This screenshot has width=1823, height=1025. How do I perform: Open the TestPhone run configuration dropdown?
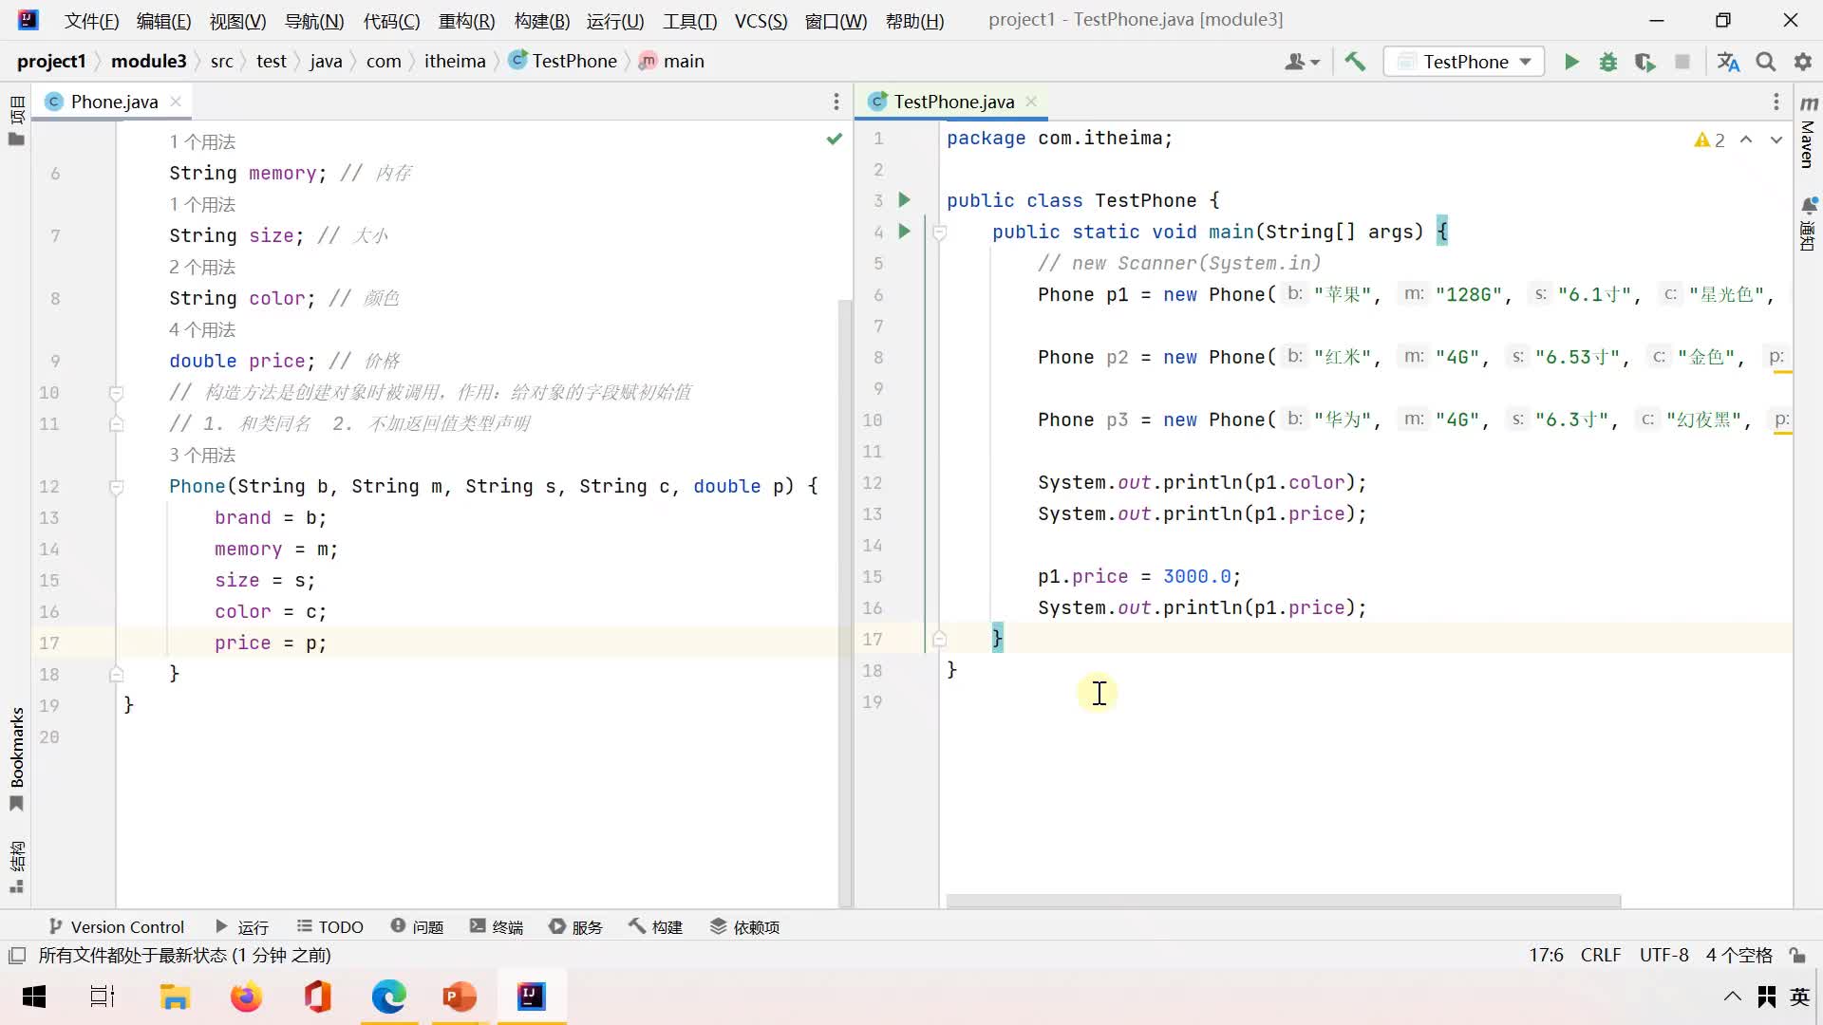1465,62
